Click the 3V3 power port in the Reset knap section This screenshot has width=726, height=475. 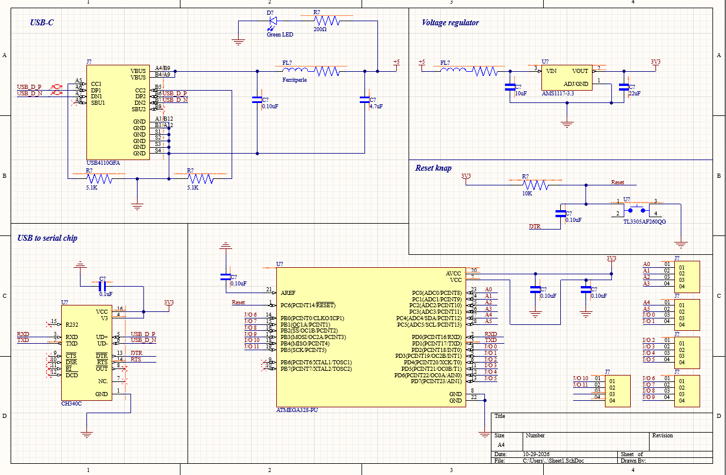(466, 178)
